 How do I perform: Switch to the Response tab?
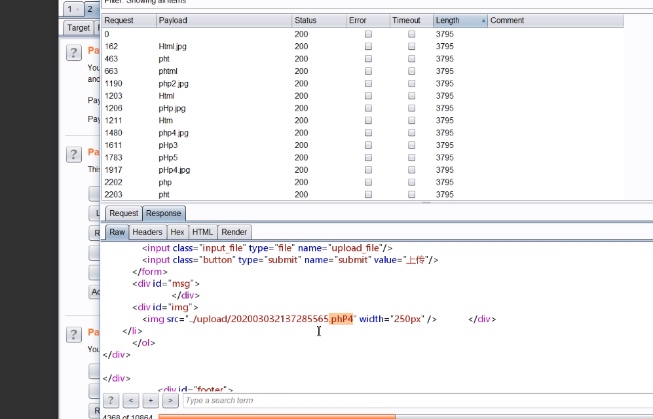point(164,213)
